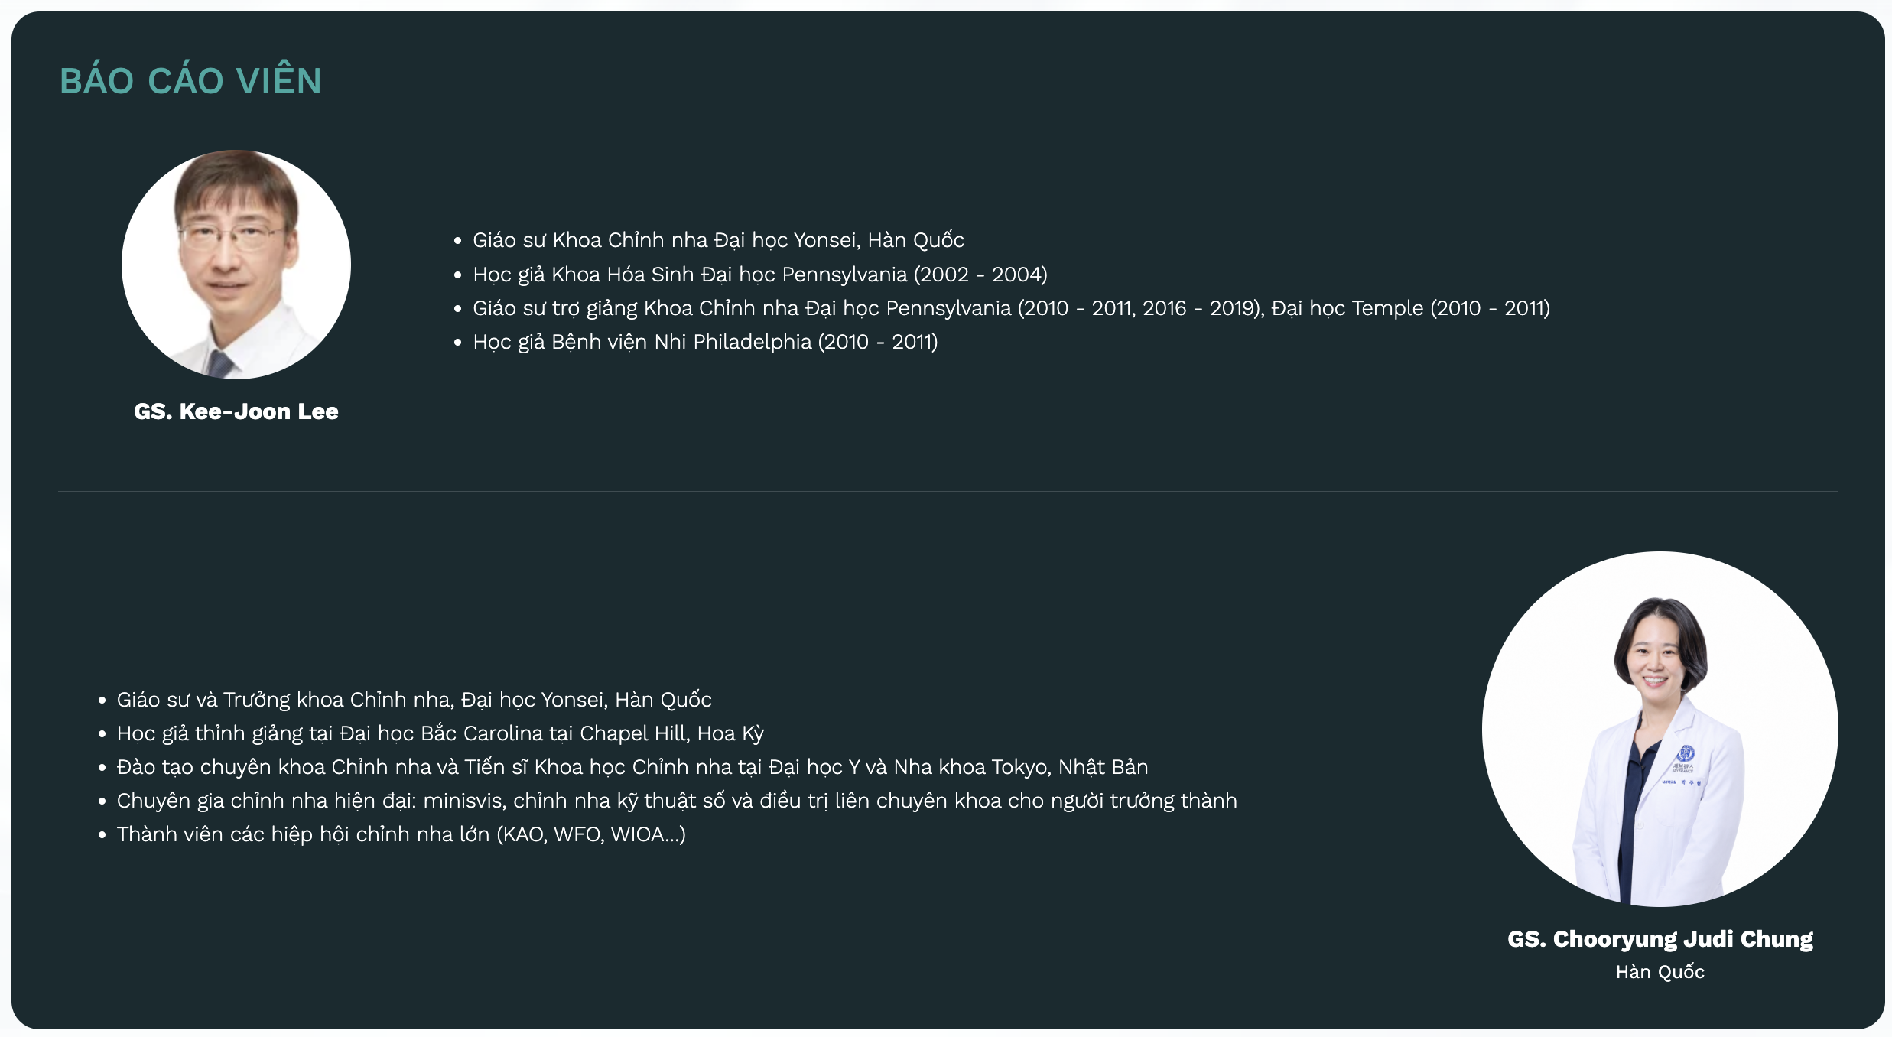Click the text 'Đại học Temple (2010 - 2011)'

coord(1410,308)
